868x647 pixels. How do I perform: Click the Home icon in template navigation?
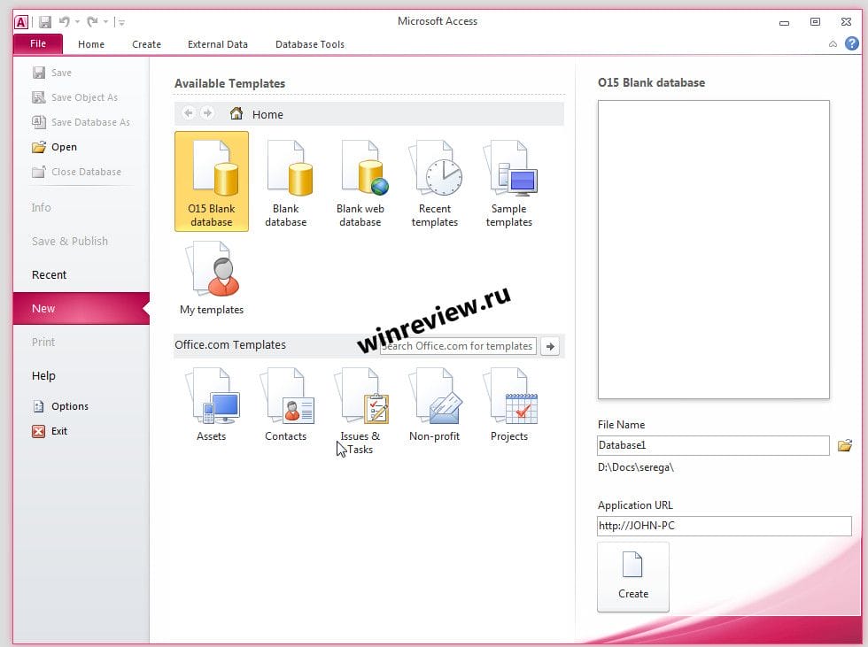click(236, 113)
